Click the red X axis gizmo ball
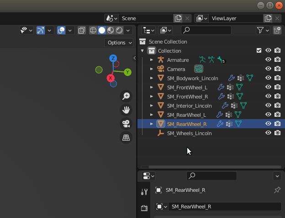The width and height of the screenshot is (285, 218). [x=111, y=78]
